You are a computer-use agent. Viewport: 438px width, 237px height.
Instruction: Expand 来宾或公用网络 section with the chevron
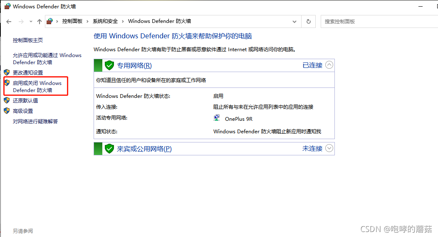coord(329,148)
